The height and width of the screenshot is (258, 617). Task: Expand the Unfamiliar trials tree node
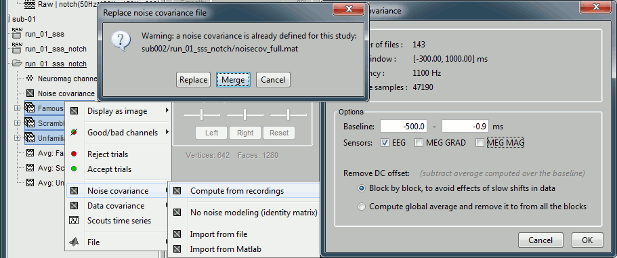18,138
